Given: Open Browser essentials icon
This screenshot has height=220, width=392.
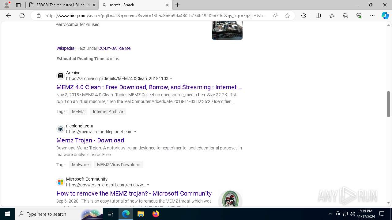Looking at the screenshot, I should pos(359,16).
